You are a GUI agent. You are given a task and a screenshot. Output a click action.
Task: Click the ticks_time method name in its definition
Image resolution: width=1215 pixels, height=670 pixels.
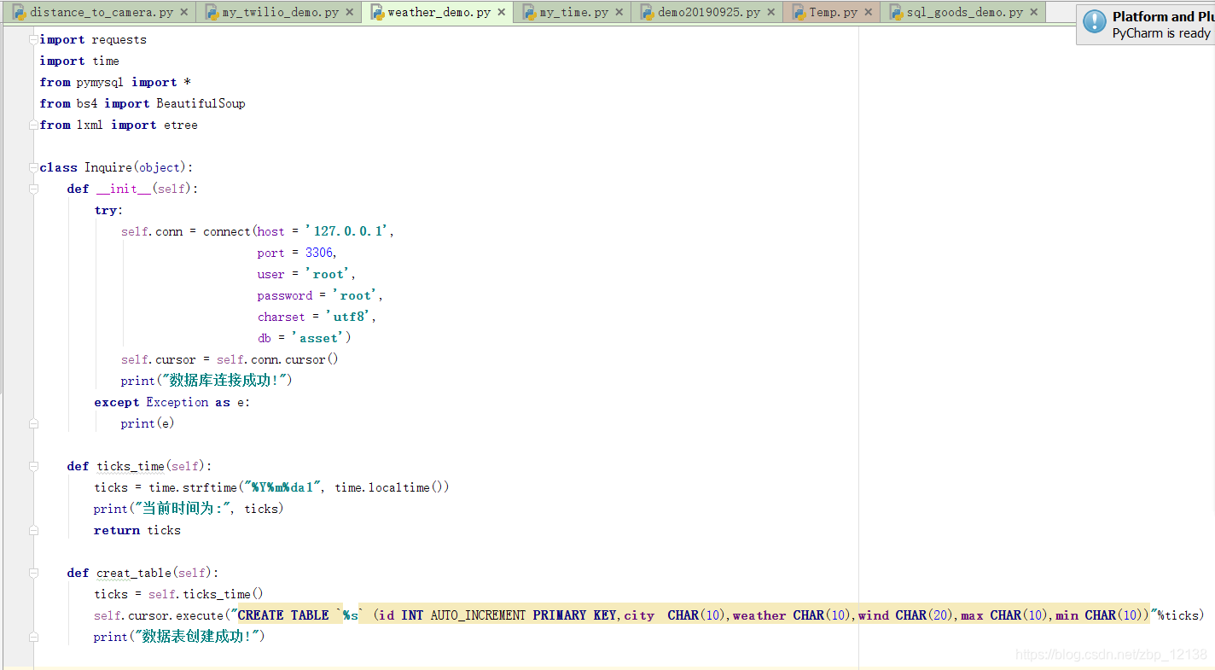(x=131, y=466)
